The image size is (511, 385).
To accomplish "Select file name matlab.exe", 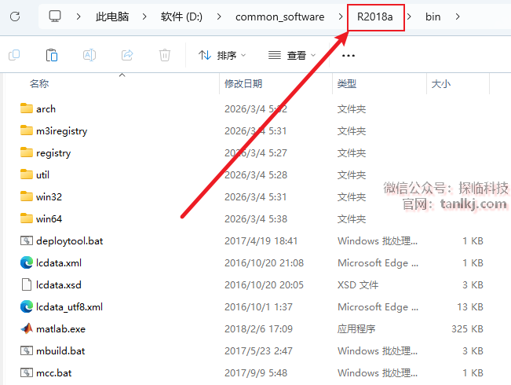I will [x=61, y=329].
